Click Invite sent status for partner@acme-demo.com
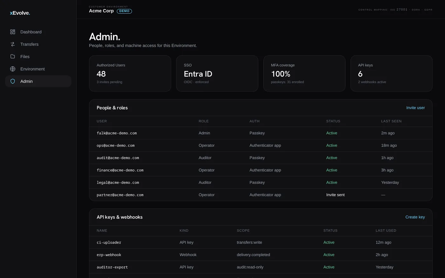Viewport: 445px width, 278px height. click(335, 195)
